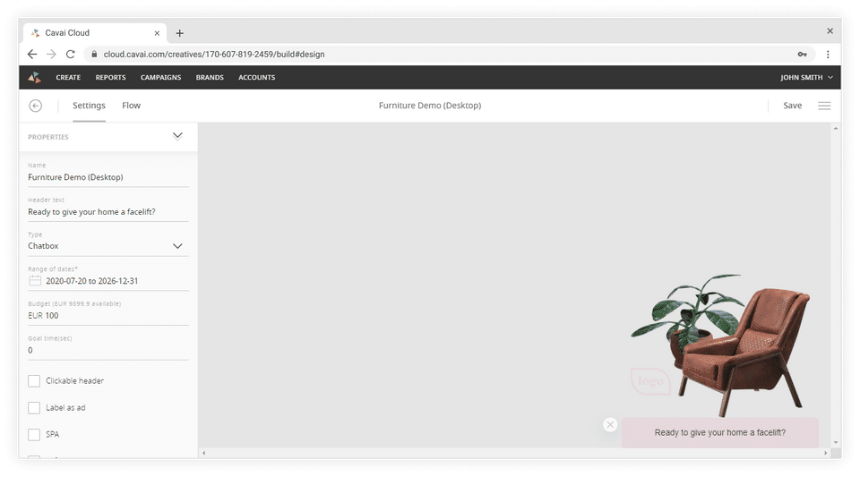Edit the Budget field EUR 100
This screenshot has height=477, width=860.
pos(108,316)
